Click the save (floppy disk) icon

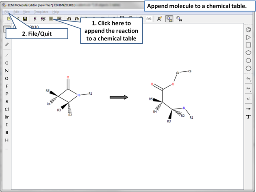tap(25, 19)
